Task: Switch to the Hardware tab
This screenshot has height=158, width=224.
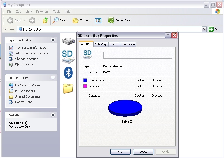Action: point(128,44)
